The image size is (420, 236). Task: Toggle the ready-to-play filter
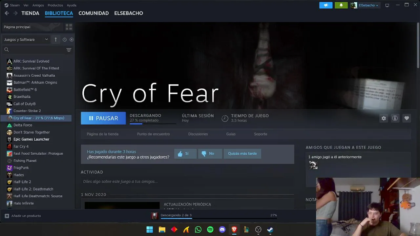[x=72, y=40]
